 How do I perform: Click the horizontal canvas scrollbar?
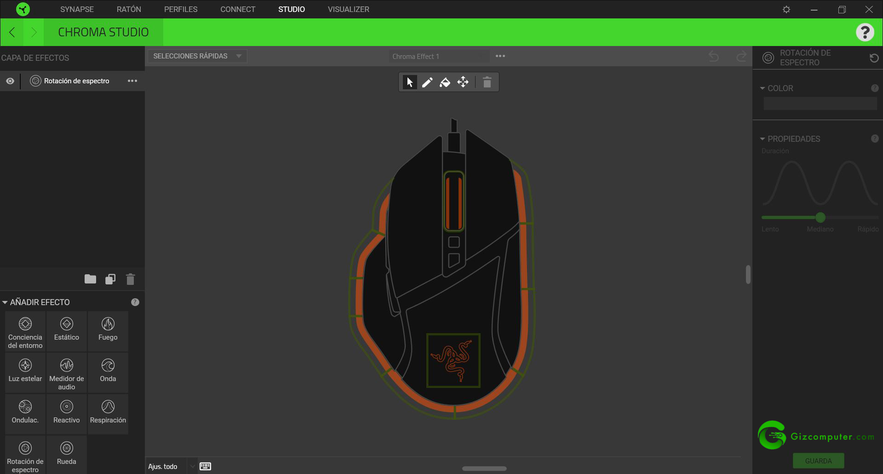point(484,468)
